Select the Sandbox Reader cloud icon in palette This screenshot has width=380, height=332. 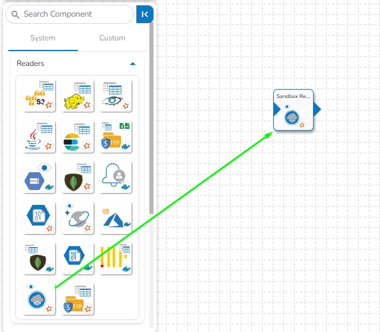(39, 299)
